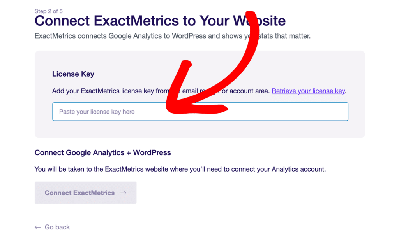This screenshot has height=247, width=399.
Task: Click the arrow icon inside Connect ExactMetrics button
Action: (x=124, y=193)
